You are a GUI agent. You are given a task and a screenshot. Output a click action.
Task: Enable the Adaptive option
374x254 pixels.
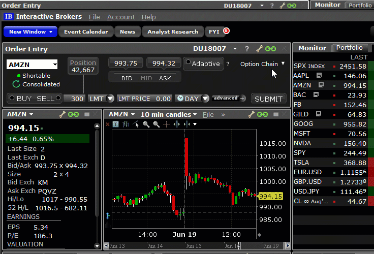188,63
